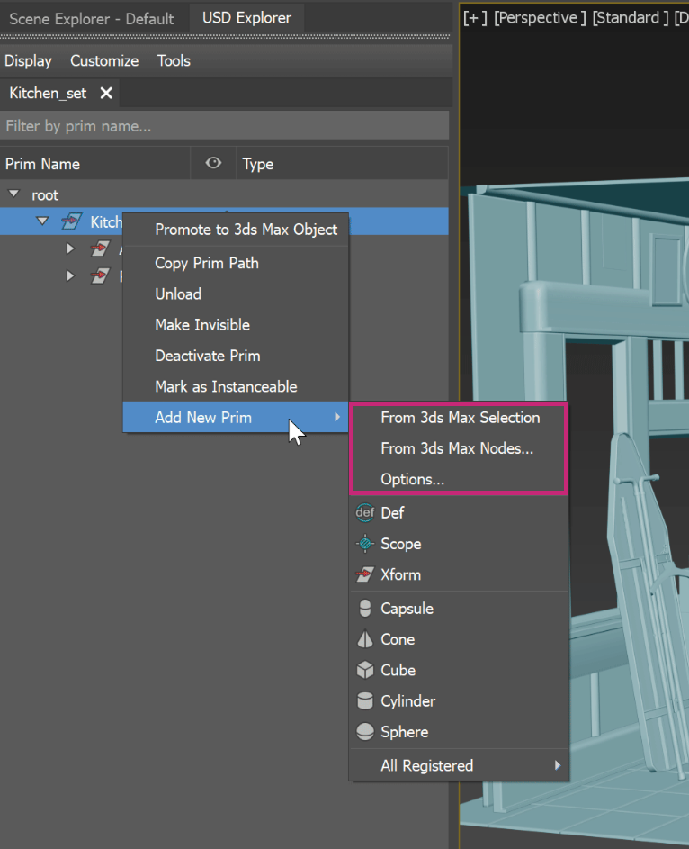Click the Xform icon of the second child prim
The height and width of the screenshot is (849, 689).
coord(100,275)
